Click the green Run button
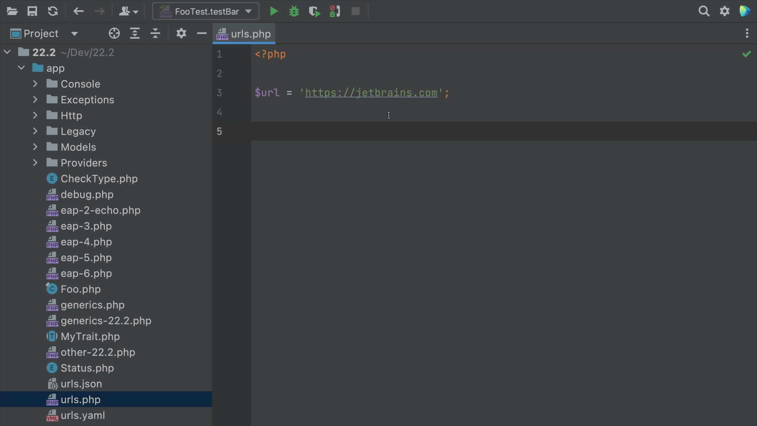 [274, 11]
